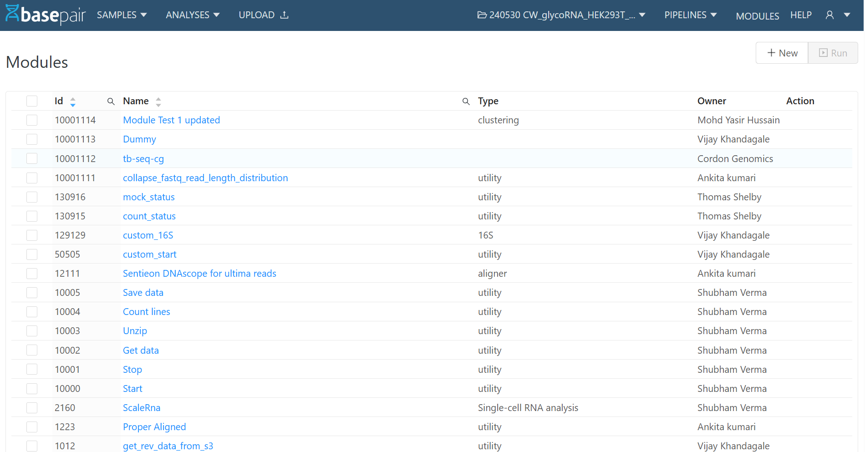Screen dimensions: 865x452
Task: Click the upload icon next to UPLOAD
Action: [x=285, y=14]
